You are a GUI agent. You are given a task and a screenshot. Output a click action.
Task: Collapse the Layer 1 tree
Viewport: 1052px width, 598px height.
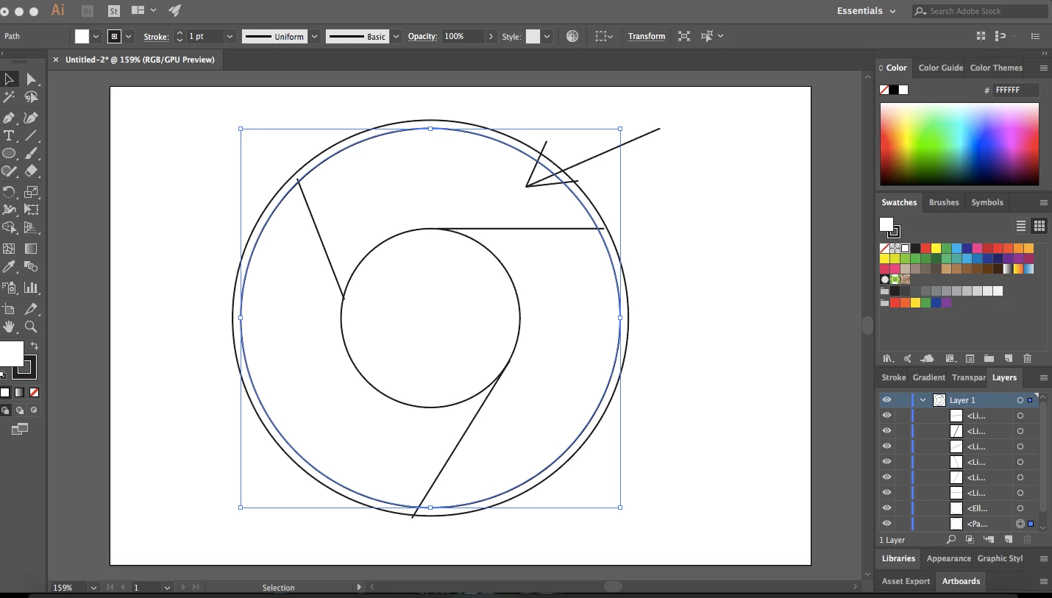[x=923, y=400]
